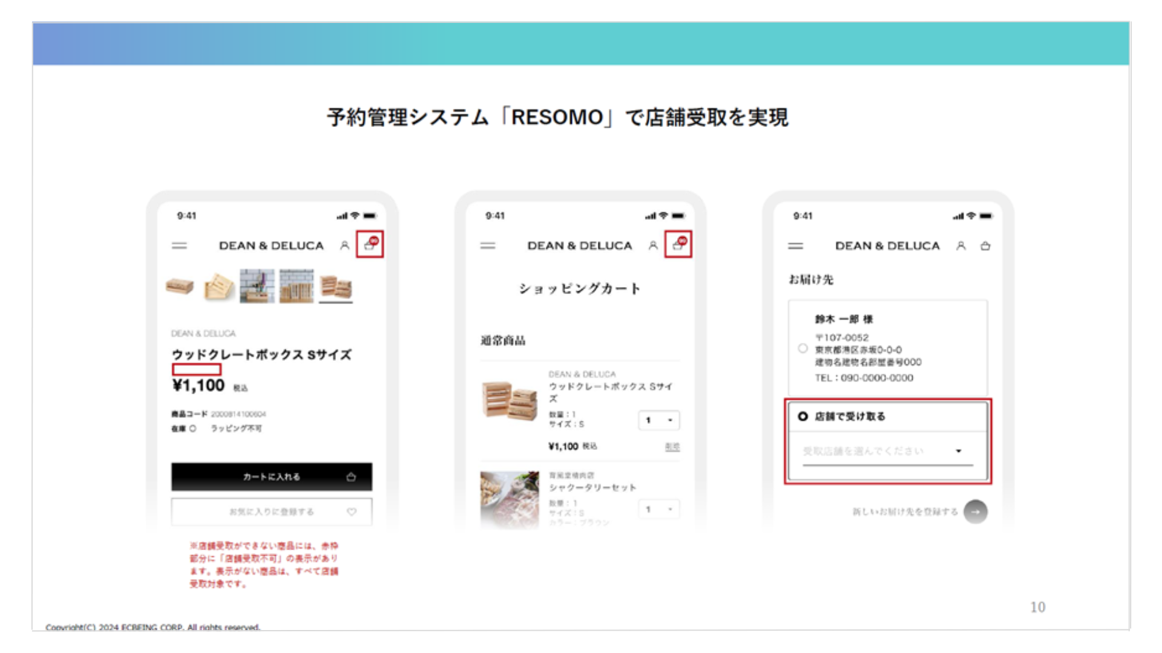Click account icon on left phone
Viewport: 1162px width, 653px height.
point(344,245)
